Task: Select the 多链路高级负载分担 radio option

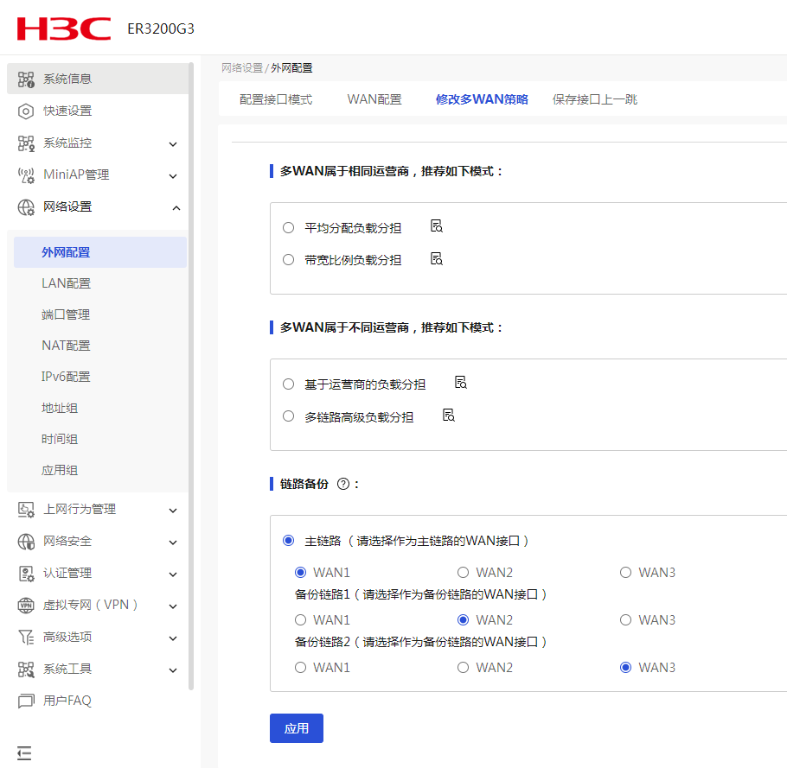Action: tap(289, 416)
